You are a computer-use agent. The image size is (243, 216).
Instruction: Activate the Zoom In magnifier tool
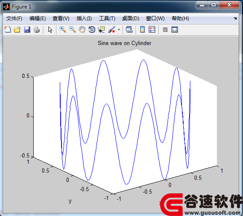63,29
